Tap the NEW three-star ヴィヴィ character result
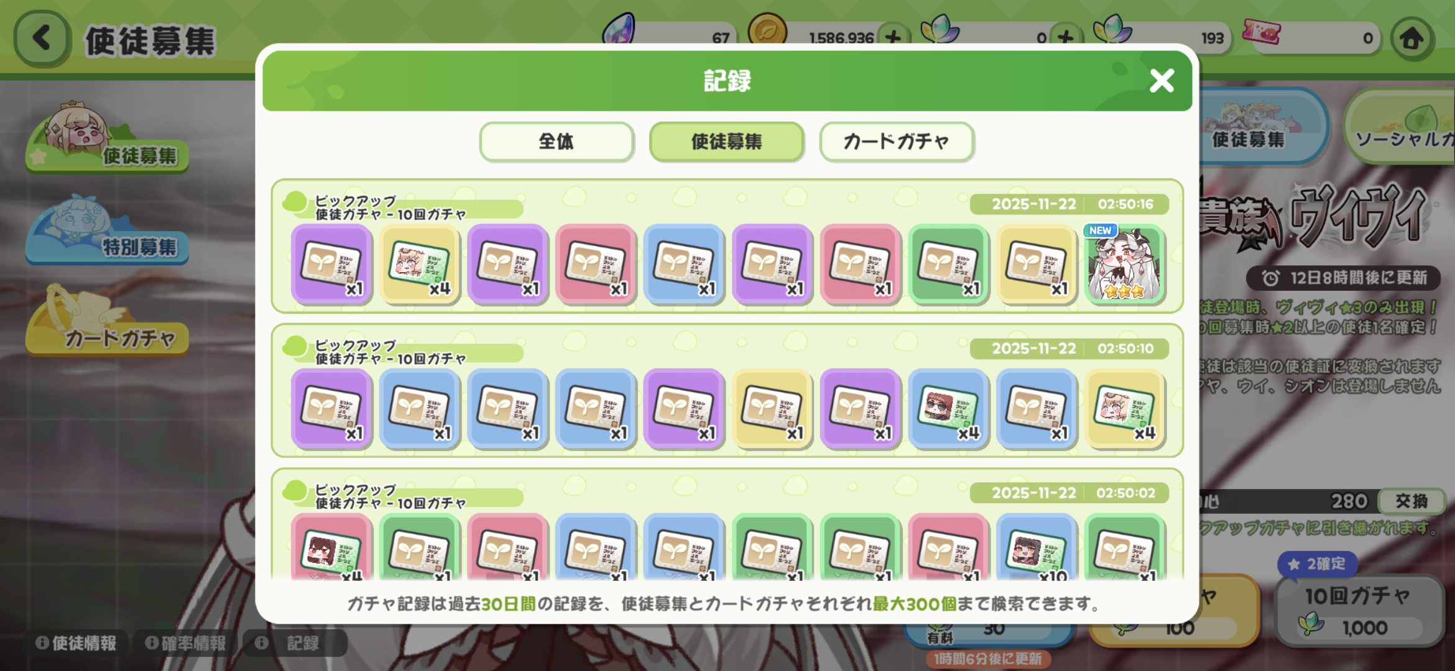1455x671 pixels. pos(1124,265)
